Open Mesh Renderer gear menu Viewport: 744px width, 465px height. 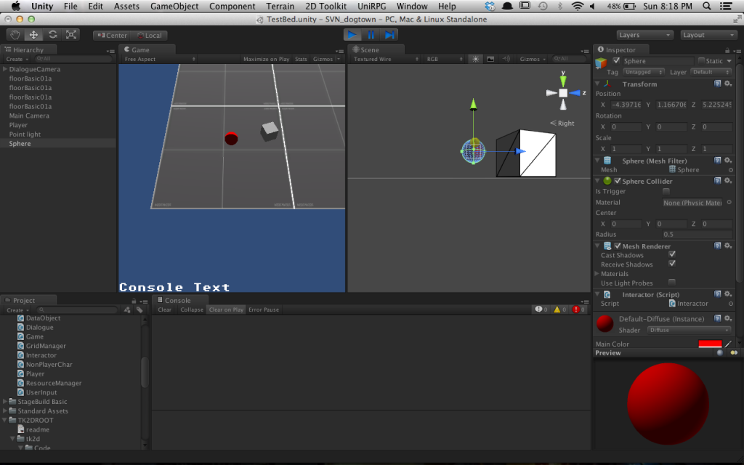click(x=728, y=246)
